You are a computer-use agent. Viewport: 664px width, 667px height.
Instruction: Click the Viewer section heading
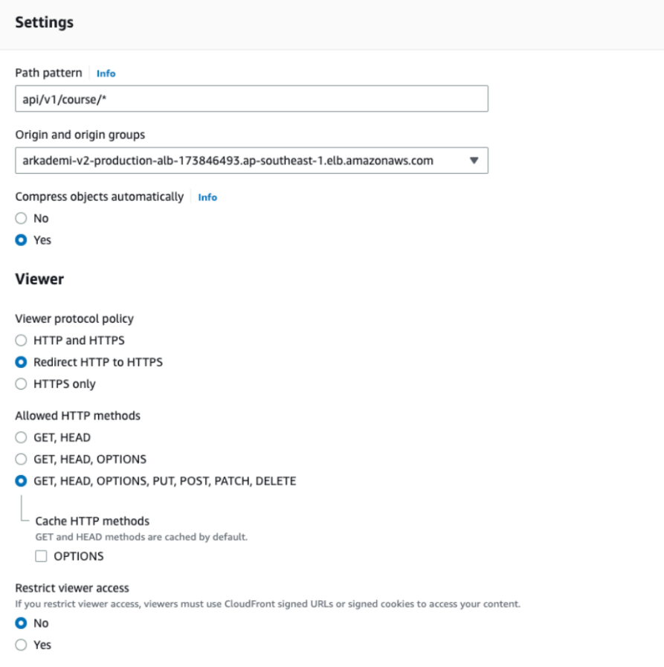[x=39, y=280]
